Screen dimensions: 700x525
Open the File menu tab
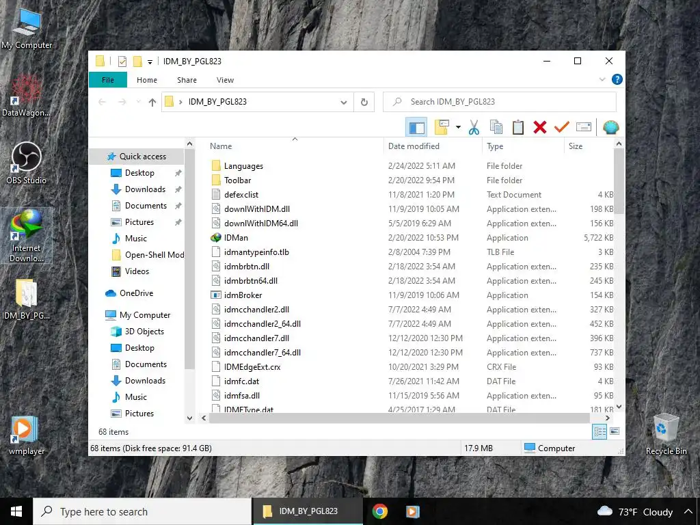coord(108,80)
